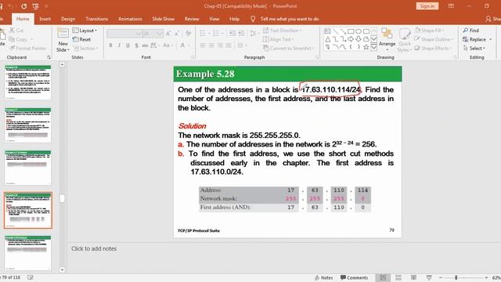Click the Format Painter tool
Image resolution: width=501 pixels, height=282 pixels.
click(27, 48)
